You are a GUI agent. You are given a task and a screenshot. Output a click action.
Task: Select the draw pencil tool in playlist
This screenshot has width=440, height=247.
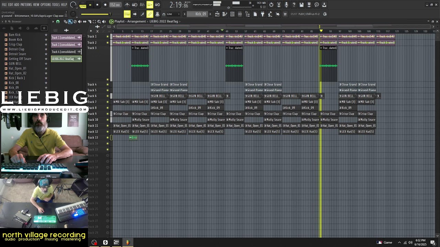(x=65, y=22)
